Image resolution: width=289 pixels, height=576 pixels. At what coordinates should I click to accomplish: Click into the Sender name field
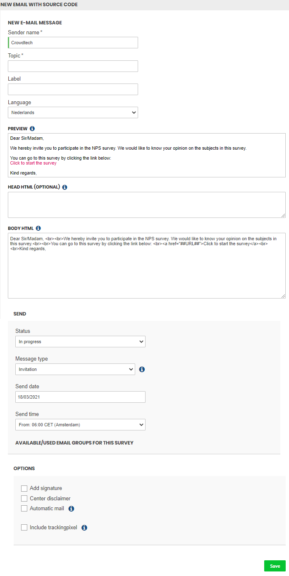click(x=73, y=43)
